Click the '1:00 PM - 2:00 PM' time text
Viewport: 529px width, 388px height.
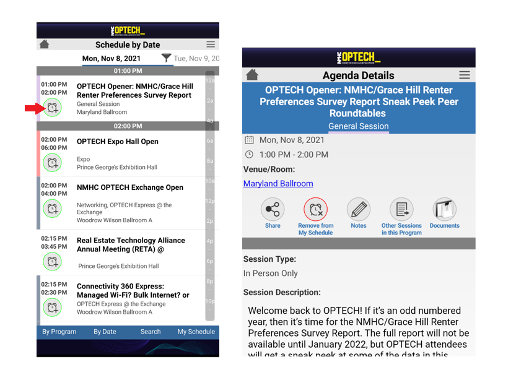pos(294,155)
